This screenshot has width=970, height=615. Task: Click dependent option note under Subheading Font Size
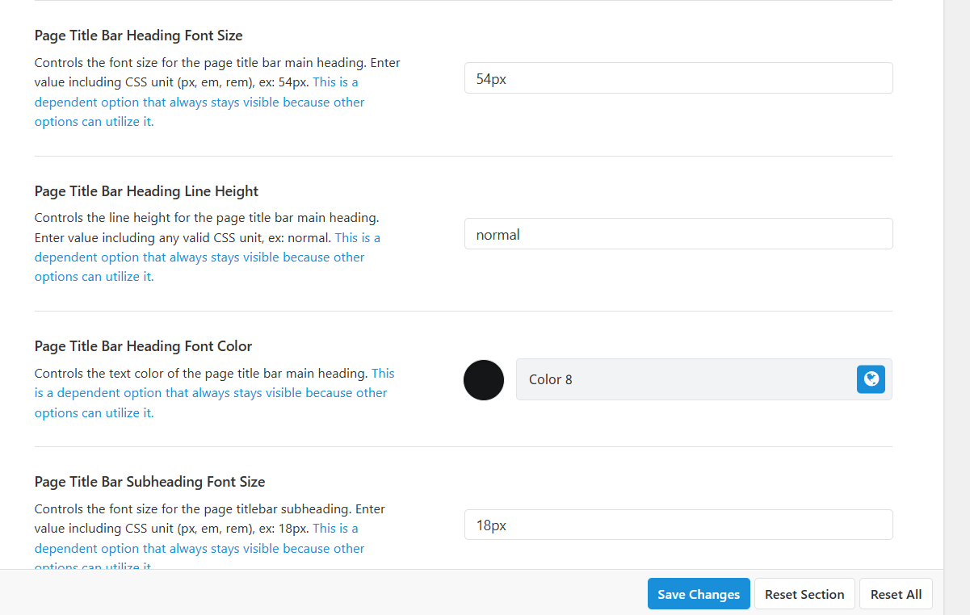click(199, 548)
